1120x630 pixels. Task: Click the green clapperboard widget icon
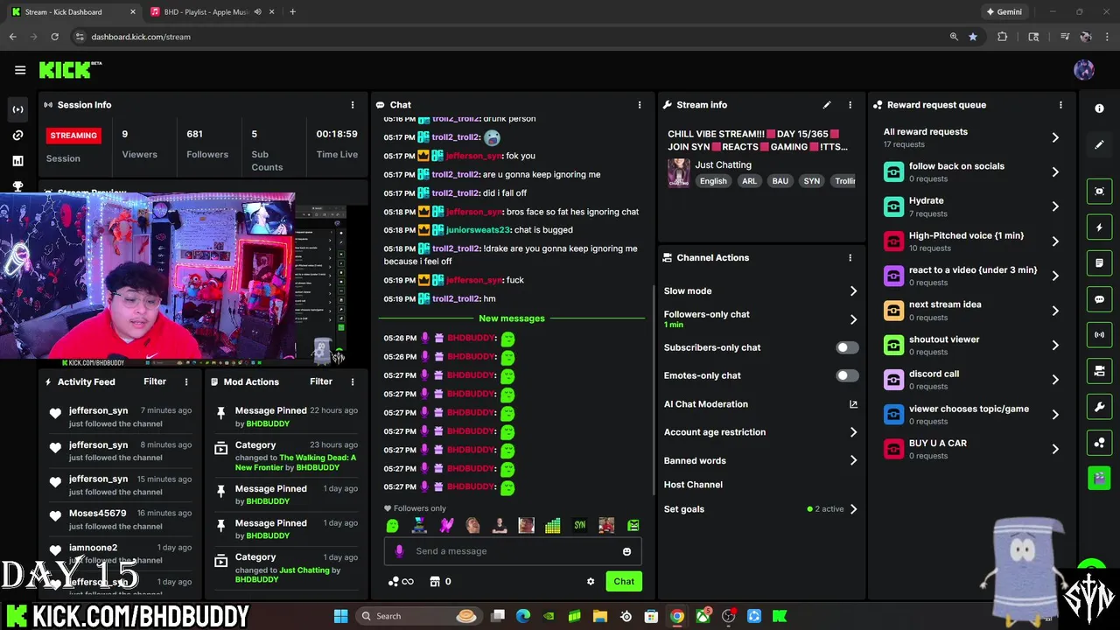pyautogui.click(x=1099, y=479)
